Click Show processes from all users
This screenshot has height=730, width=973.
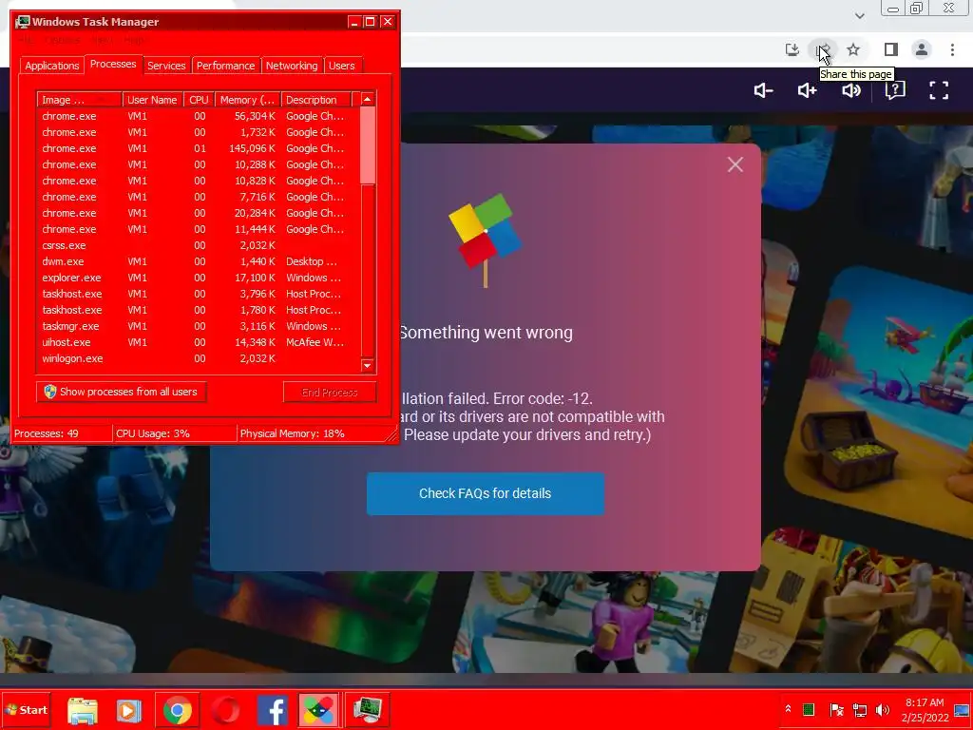tap(122, 392)
